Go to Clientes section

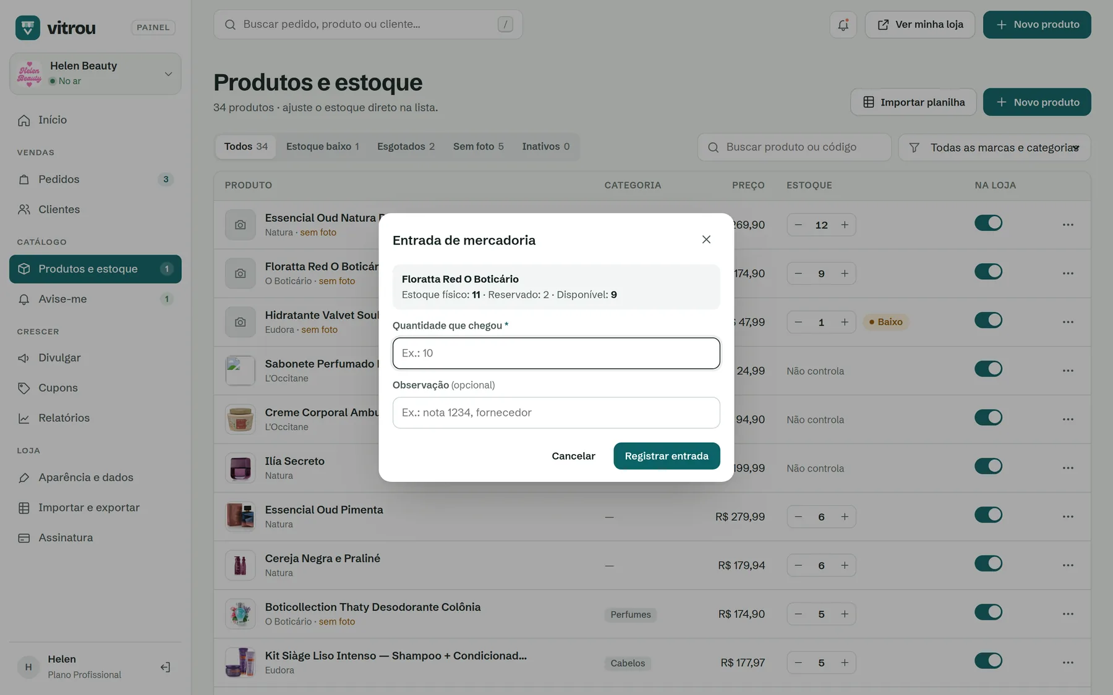click(x=95, y=209)
